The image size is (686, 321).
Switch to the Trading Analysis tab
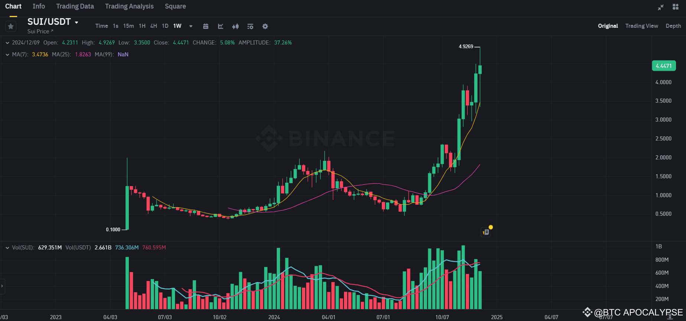(129, 6)
